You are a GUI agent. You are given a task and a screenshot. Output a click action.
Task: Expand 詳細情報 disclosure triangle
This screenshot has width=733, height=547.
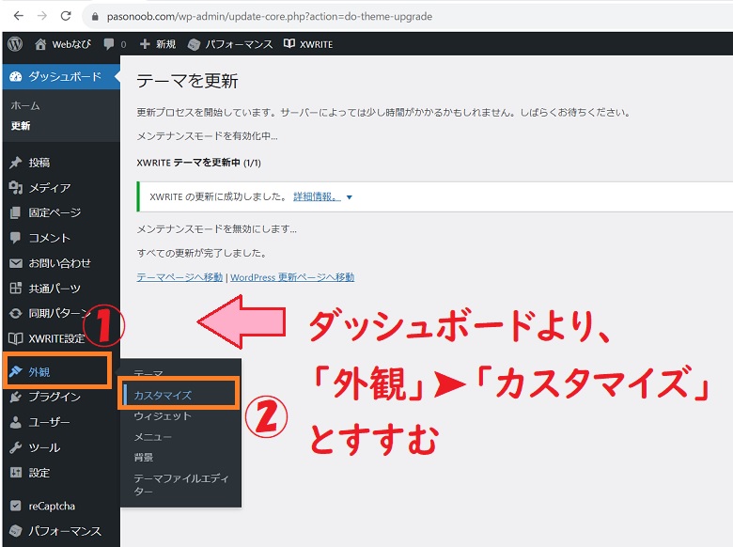click(349, 197)
